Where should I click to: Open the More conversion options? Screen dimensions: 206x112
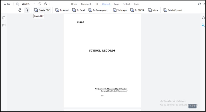coord(153,10)
